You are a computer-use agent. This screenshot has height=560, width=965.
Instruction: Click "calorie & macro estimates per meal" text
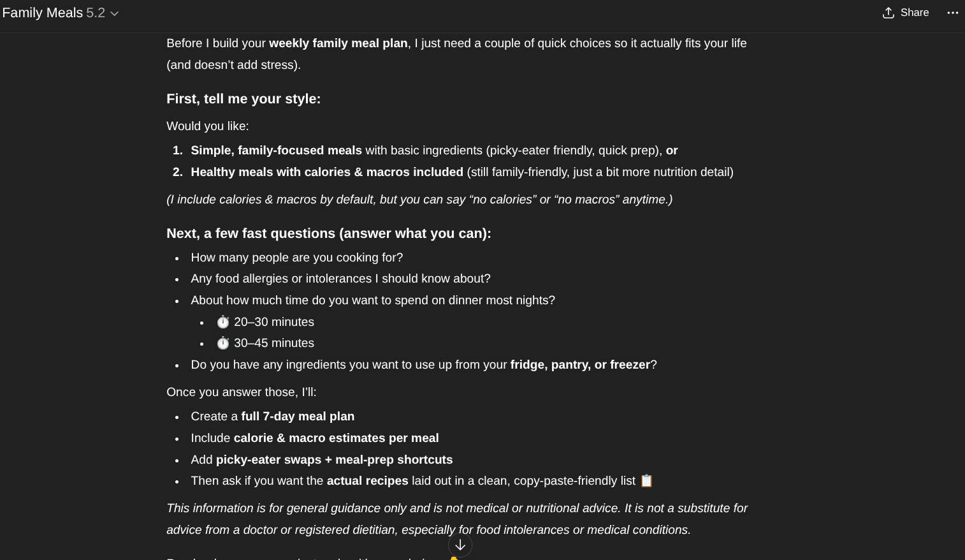tap(336, 438)
